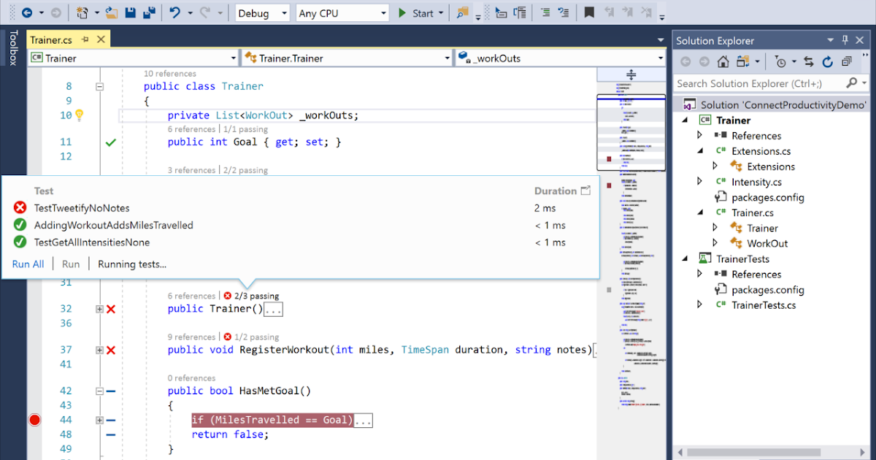Click the lightbulb quick actions icon at line 10
876x460 pixels.
pyautogui.click(x=80, y=115)
